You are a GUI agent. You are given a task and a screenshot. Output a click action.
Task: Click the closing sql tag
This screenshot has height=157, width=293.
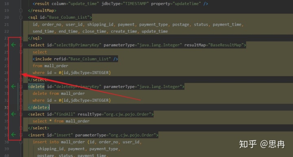(x=35, y=38)
